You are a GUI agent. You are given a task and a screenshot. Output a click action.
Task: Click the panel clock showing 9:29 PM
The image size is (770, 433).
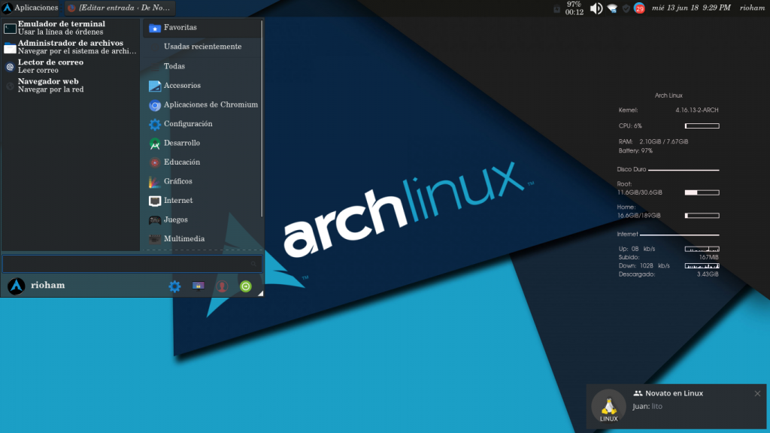691,8
